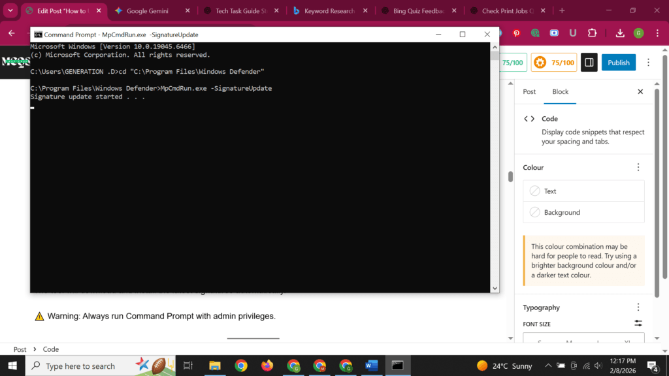The height and width of the screenshot is (376, 669).
Task: Toggle the settings sidebar panel icon
Action: click(x=589, y=63)
